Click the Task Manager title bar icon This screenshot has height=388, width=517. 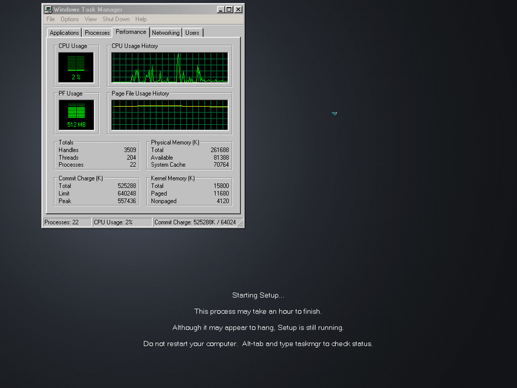[x=48, y=10]
